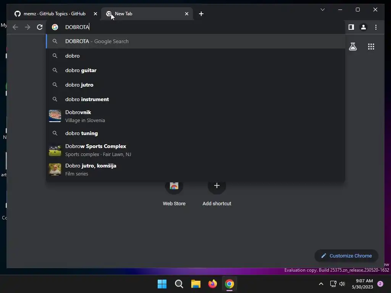Screen dimensions: 391x293
Task: Open Chrome Labs flask icon
Action: [x=352, y=47]
